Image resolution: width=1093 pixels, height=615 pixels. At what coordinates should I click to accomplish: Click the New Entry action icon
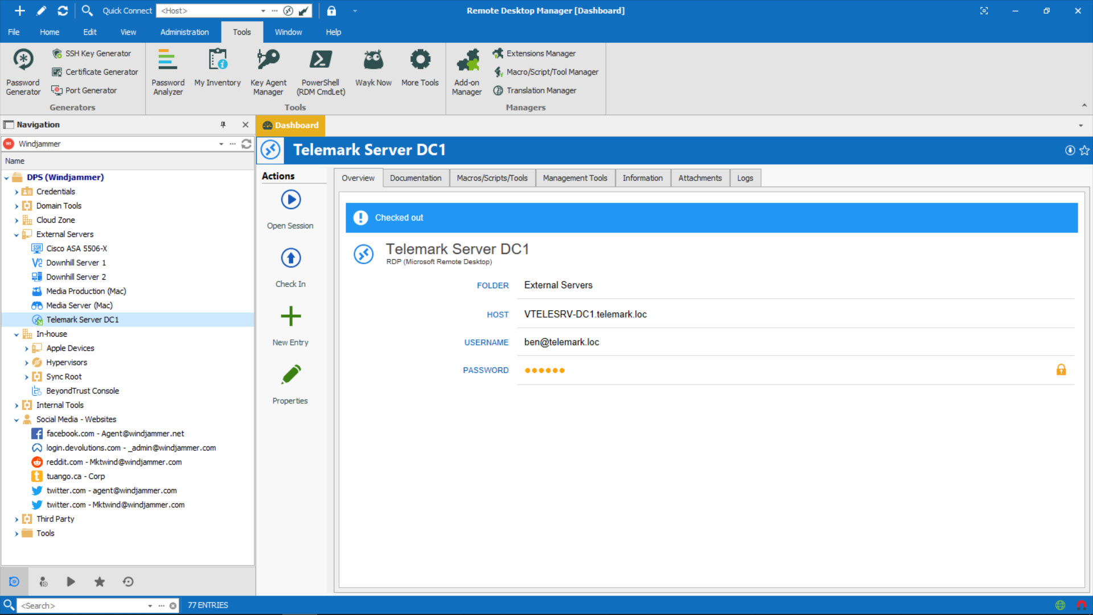tap(290, 316)
